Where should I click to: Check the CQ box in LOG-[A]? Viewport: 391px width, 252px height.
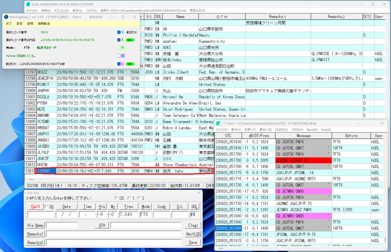point(116,198)
